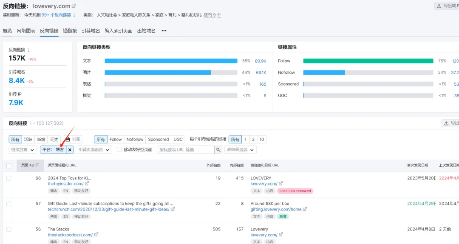Switch to the 编入索引页面 tab
This screenshot has width=459, height=244.
click(119, 31)
